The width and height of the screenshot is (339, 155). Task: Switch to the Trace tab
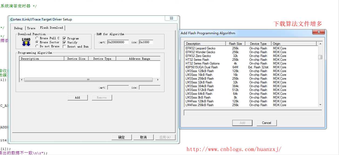click(31, 28)
